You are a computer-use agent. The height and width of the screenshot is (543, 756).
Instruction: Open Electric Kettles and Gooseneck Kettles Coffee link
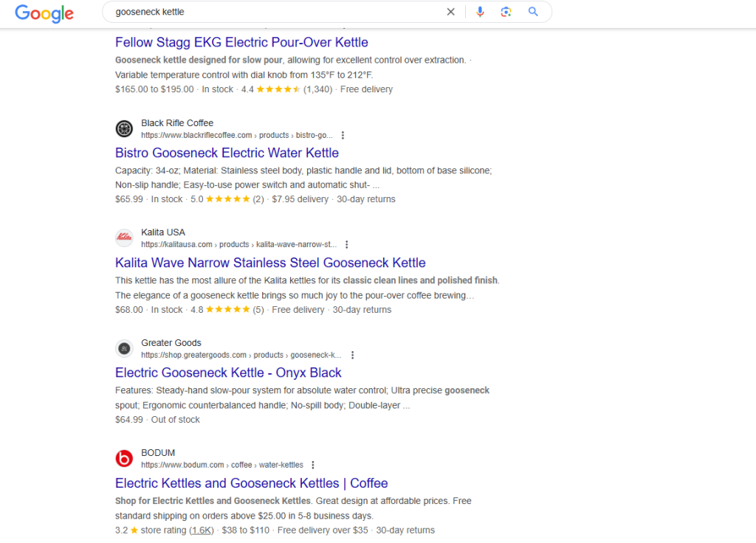tap(251, 483)
